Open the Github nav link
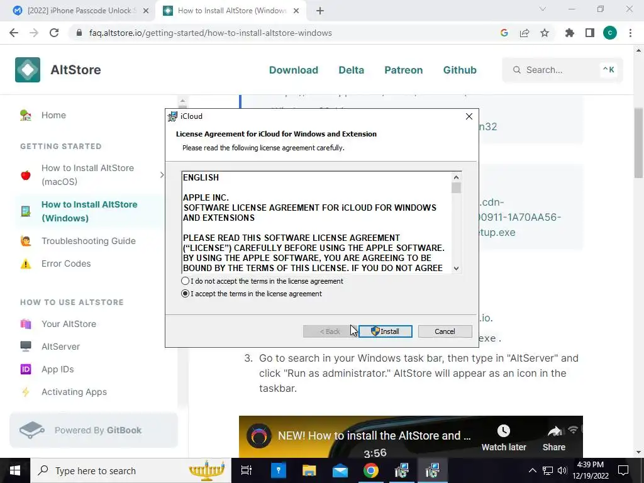Image resolution: width=644 pixels, height=483 pixels. click(460, 70)
